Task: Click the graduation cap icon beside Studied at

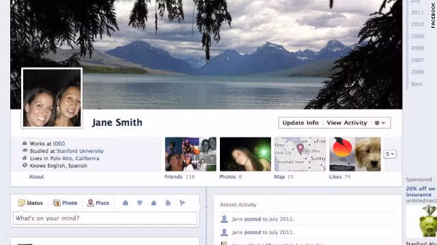Action: [x=25, y=150]
